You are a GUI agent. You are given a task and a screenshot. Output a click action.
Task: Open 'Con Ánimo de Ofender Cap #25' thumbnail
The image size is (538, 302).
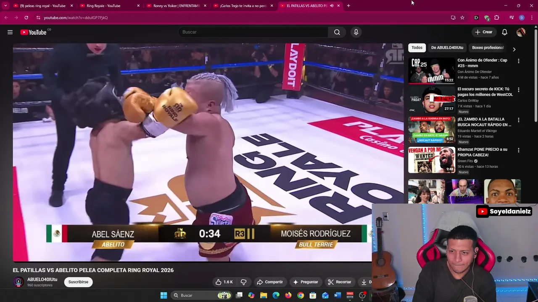(432, 70)
